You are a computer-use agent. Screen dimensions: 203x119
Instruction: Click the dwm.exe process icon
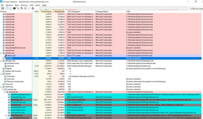point(6,66)
